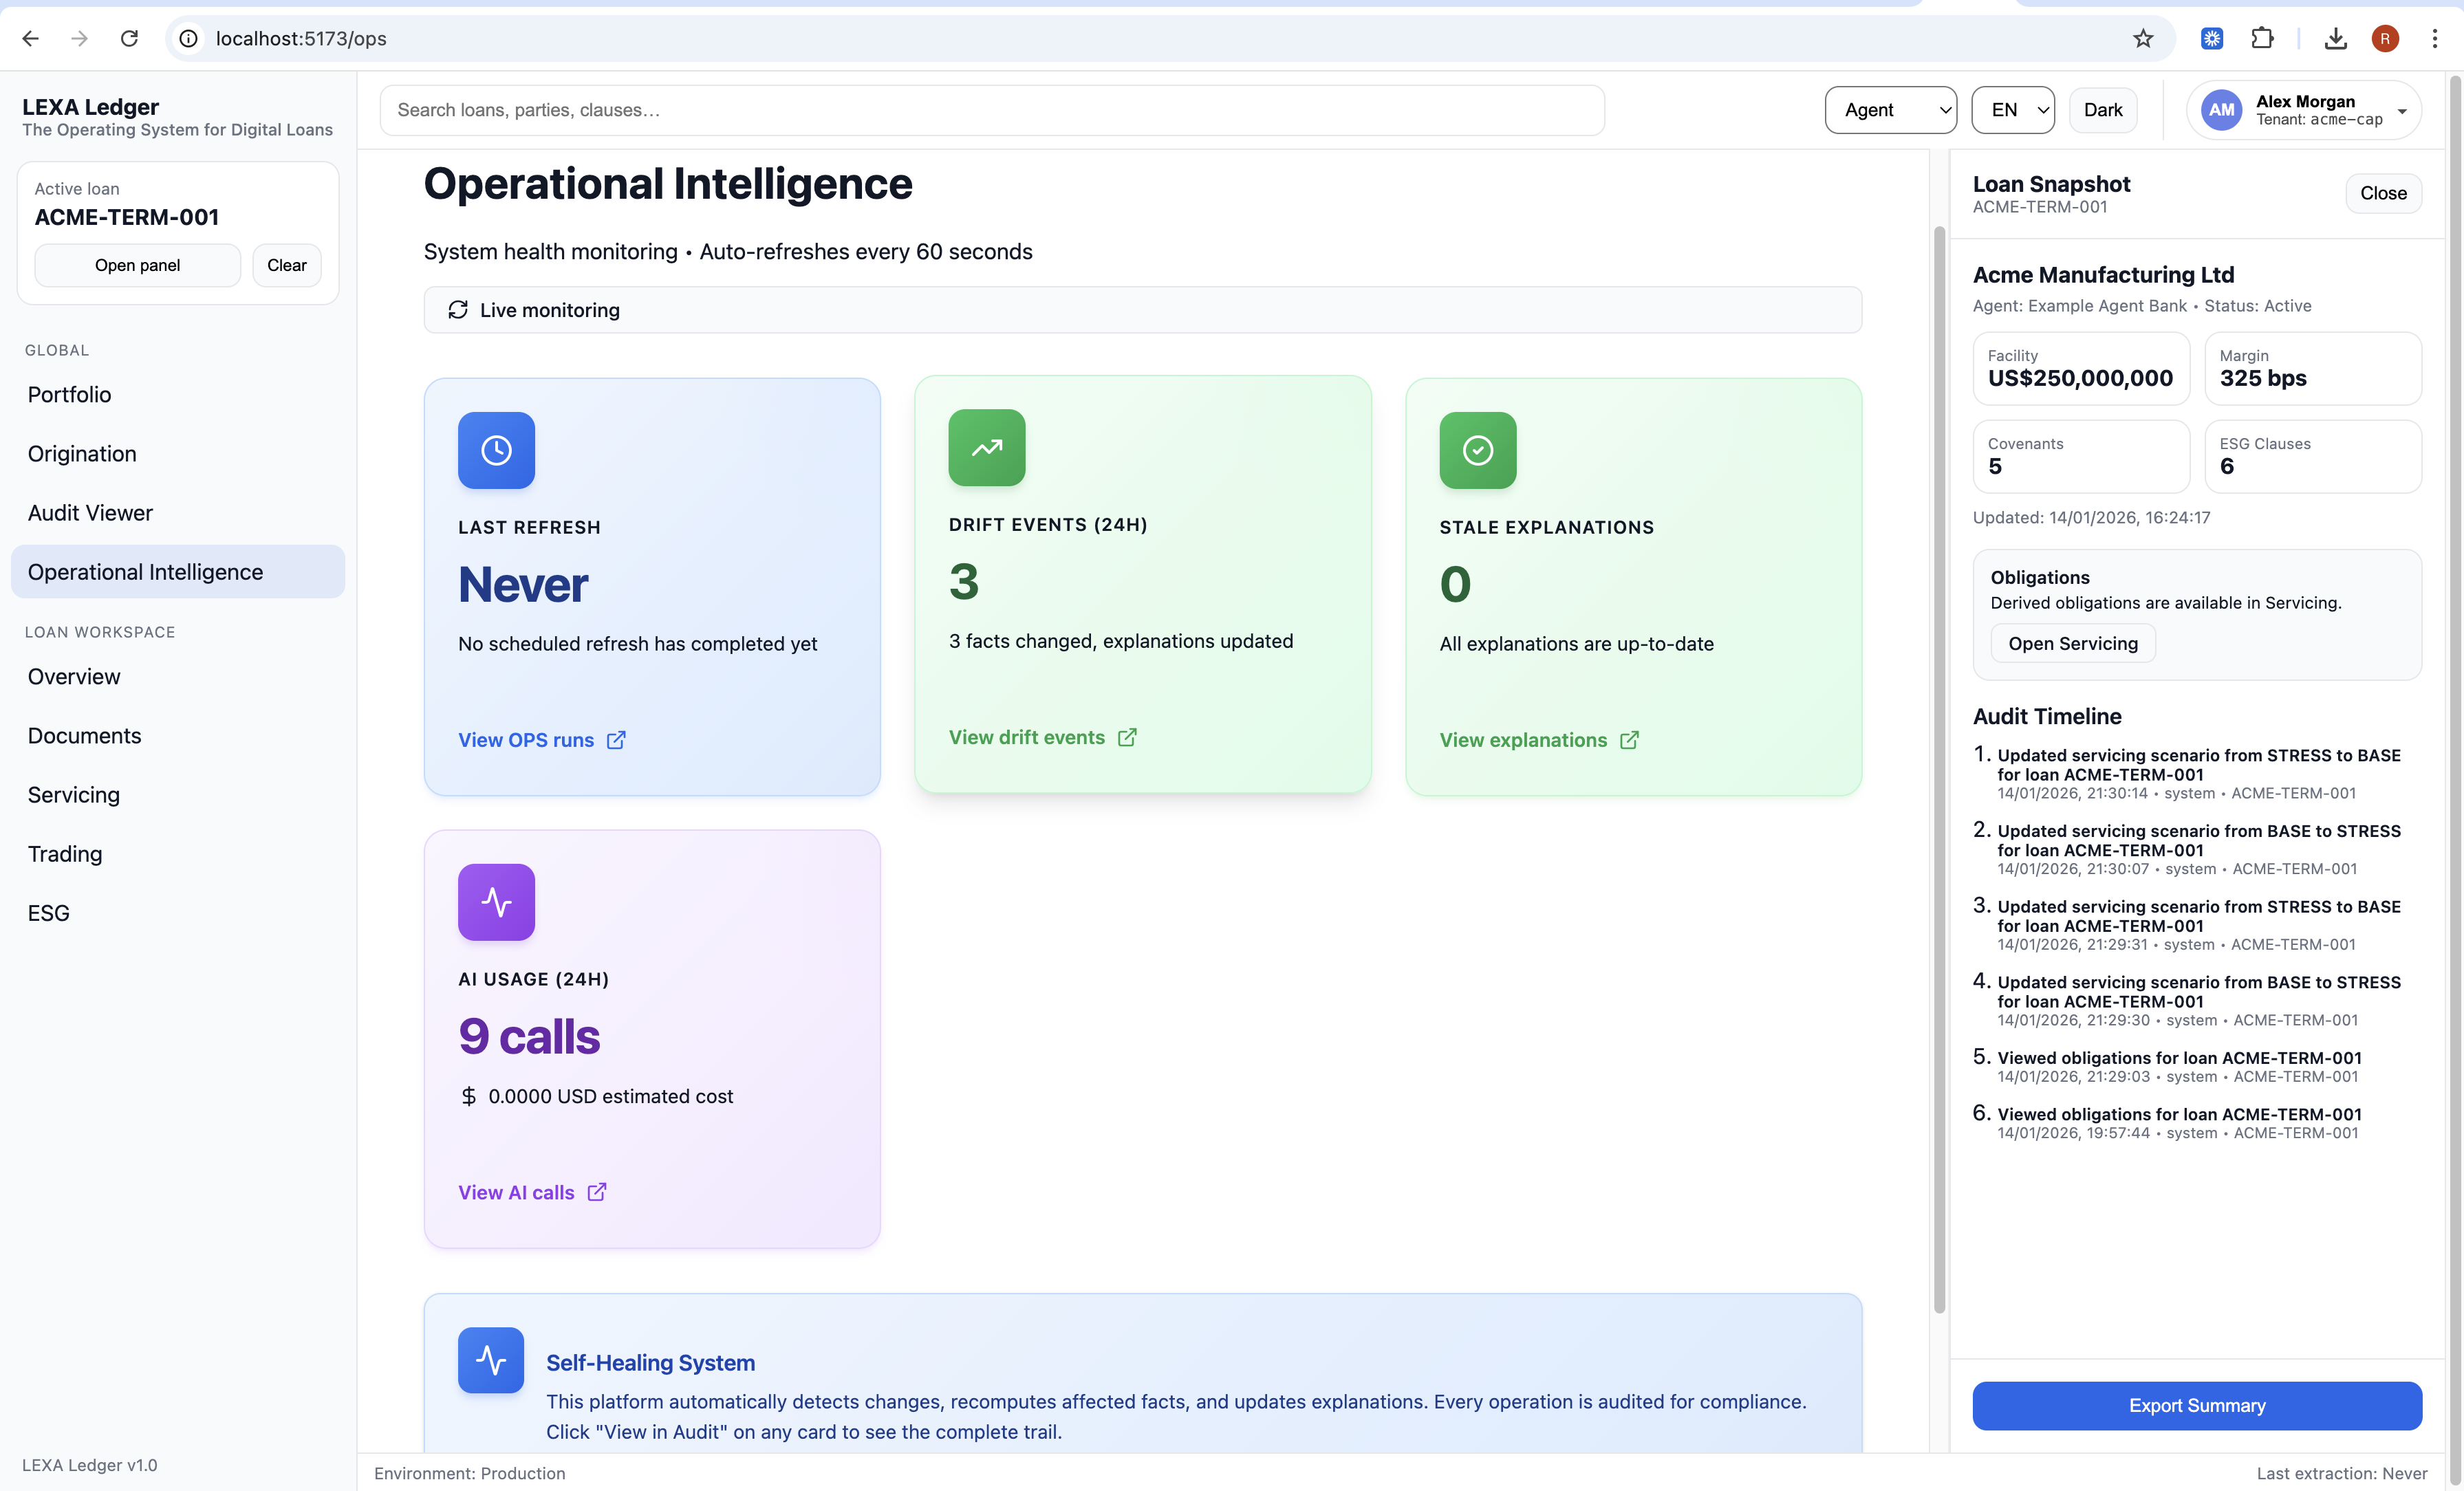Click the Self-Healing System pulse icon
The width and height of the screenshot is (2464, 1491).
(490, 1360)
